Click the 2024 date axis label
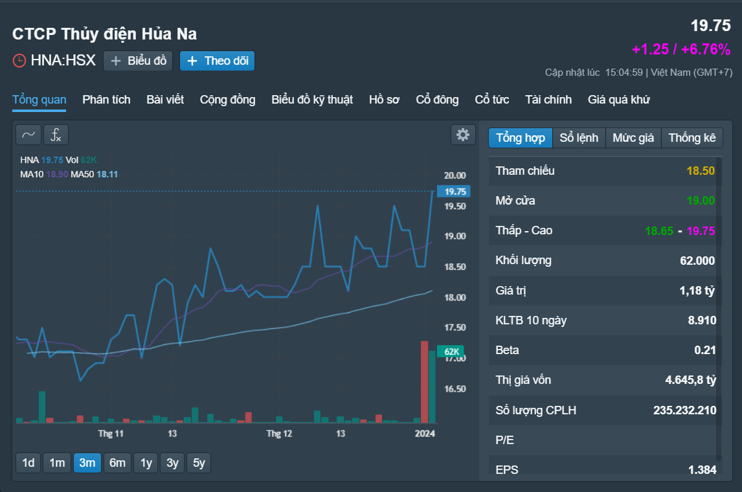The height and width of the screenshot is (492, 742). [425, 433]
